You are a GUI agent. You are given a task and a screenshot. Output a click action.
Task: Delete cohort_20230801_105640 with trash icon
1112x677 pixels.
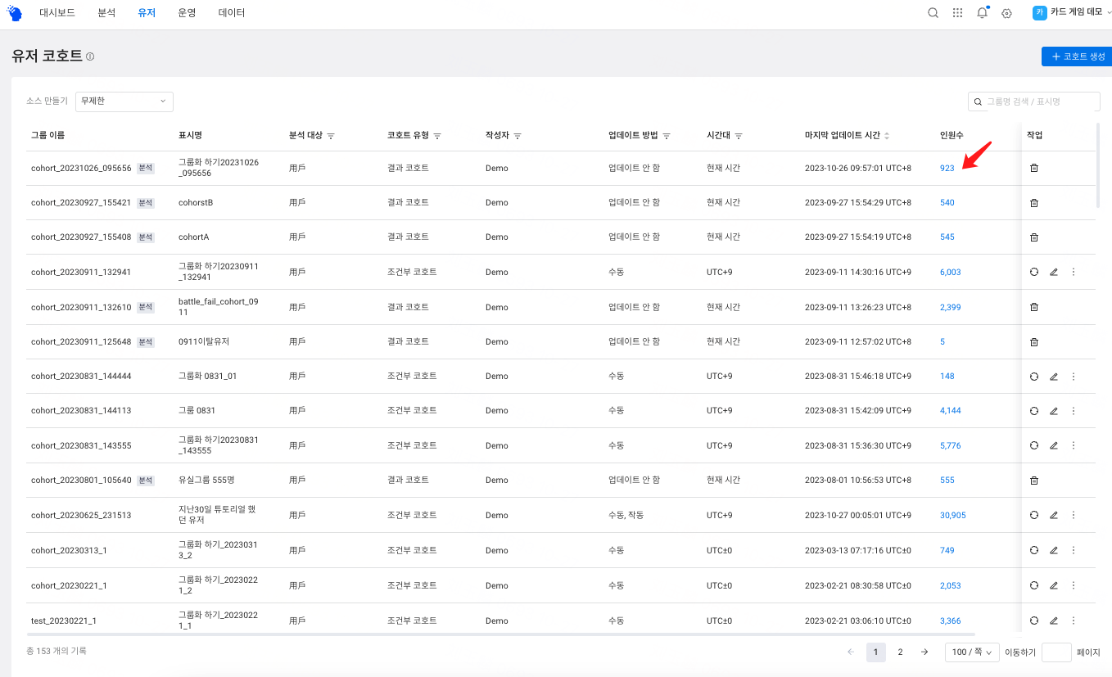pyautogui.click(x=1033, y=481)
